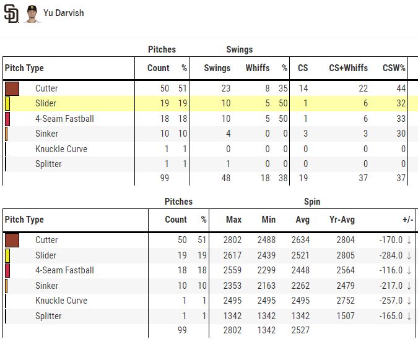The width and height of the screenshot is (418, 342).
Task: Click the San Diego Padres logo
Action: (x=11, y=14)
